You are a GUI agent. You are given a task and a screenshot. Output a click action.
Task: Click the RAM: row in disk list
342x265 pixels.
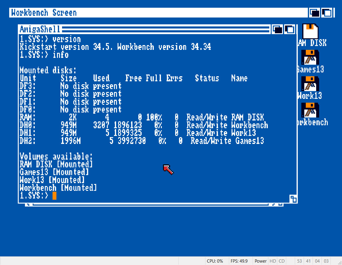click(x=142, y=117)
